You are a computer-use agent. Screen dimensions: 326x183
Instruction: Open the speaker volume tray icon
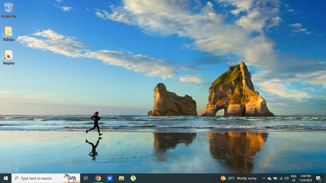tap(287, 178)
